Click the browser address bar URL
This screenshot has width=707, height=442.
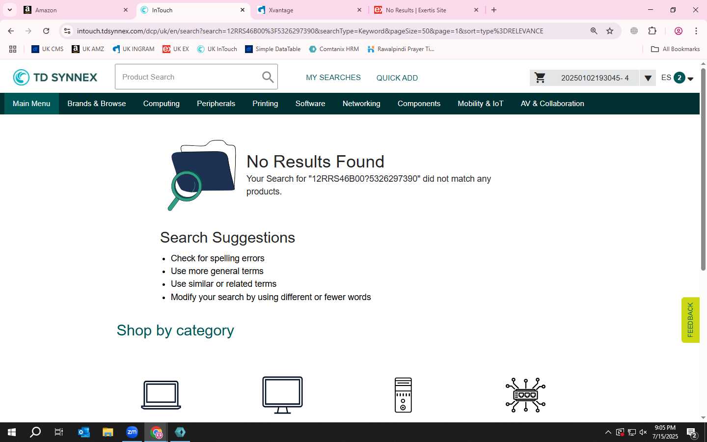[310, 31]
